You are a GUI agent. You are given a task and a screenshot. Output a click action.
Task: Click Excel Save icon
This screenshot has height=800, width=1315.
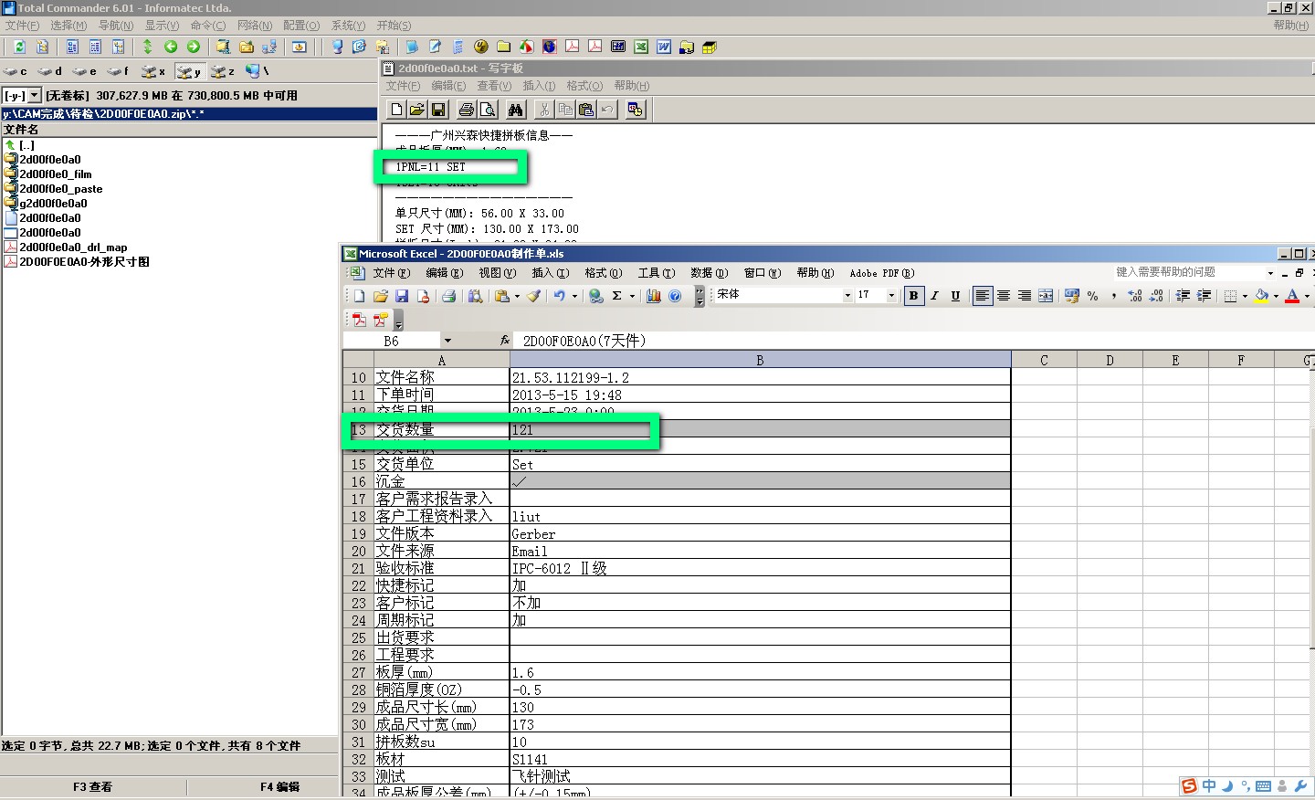point(402,296)
